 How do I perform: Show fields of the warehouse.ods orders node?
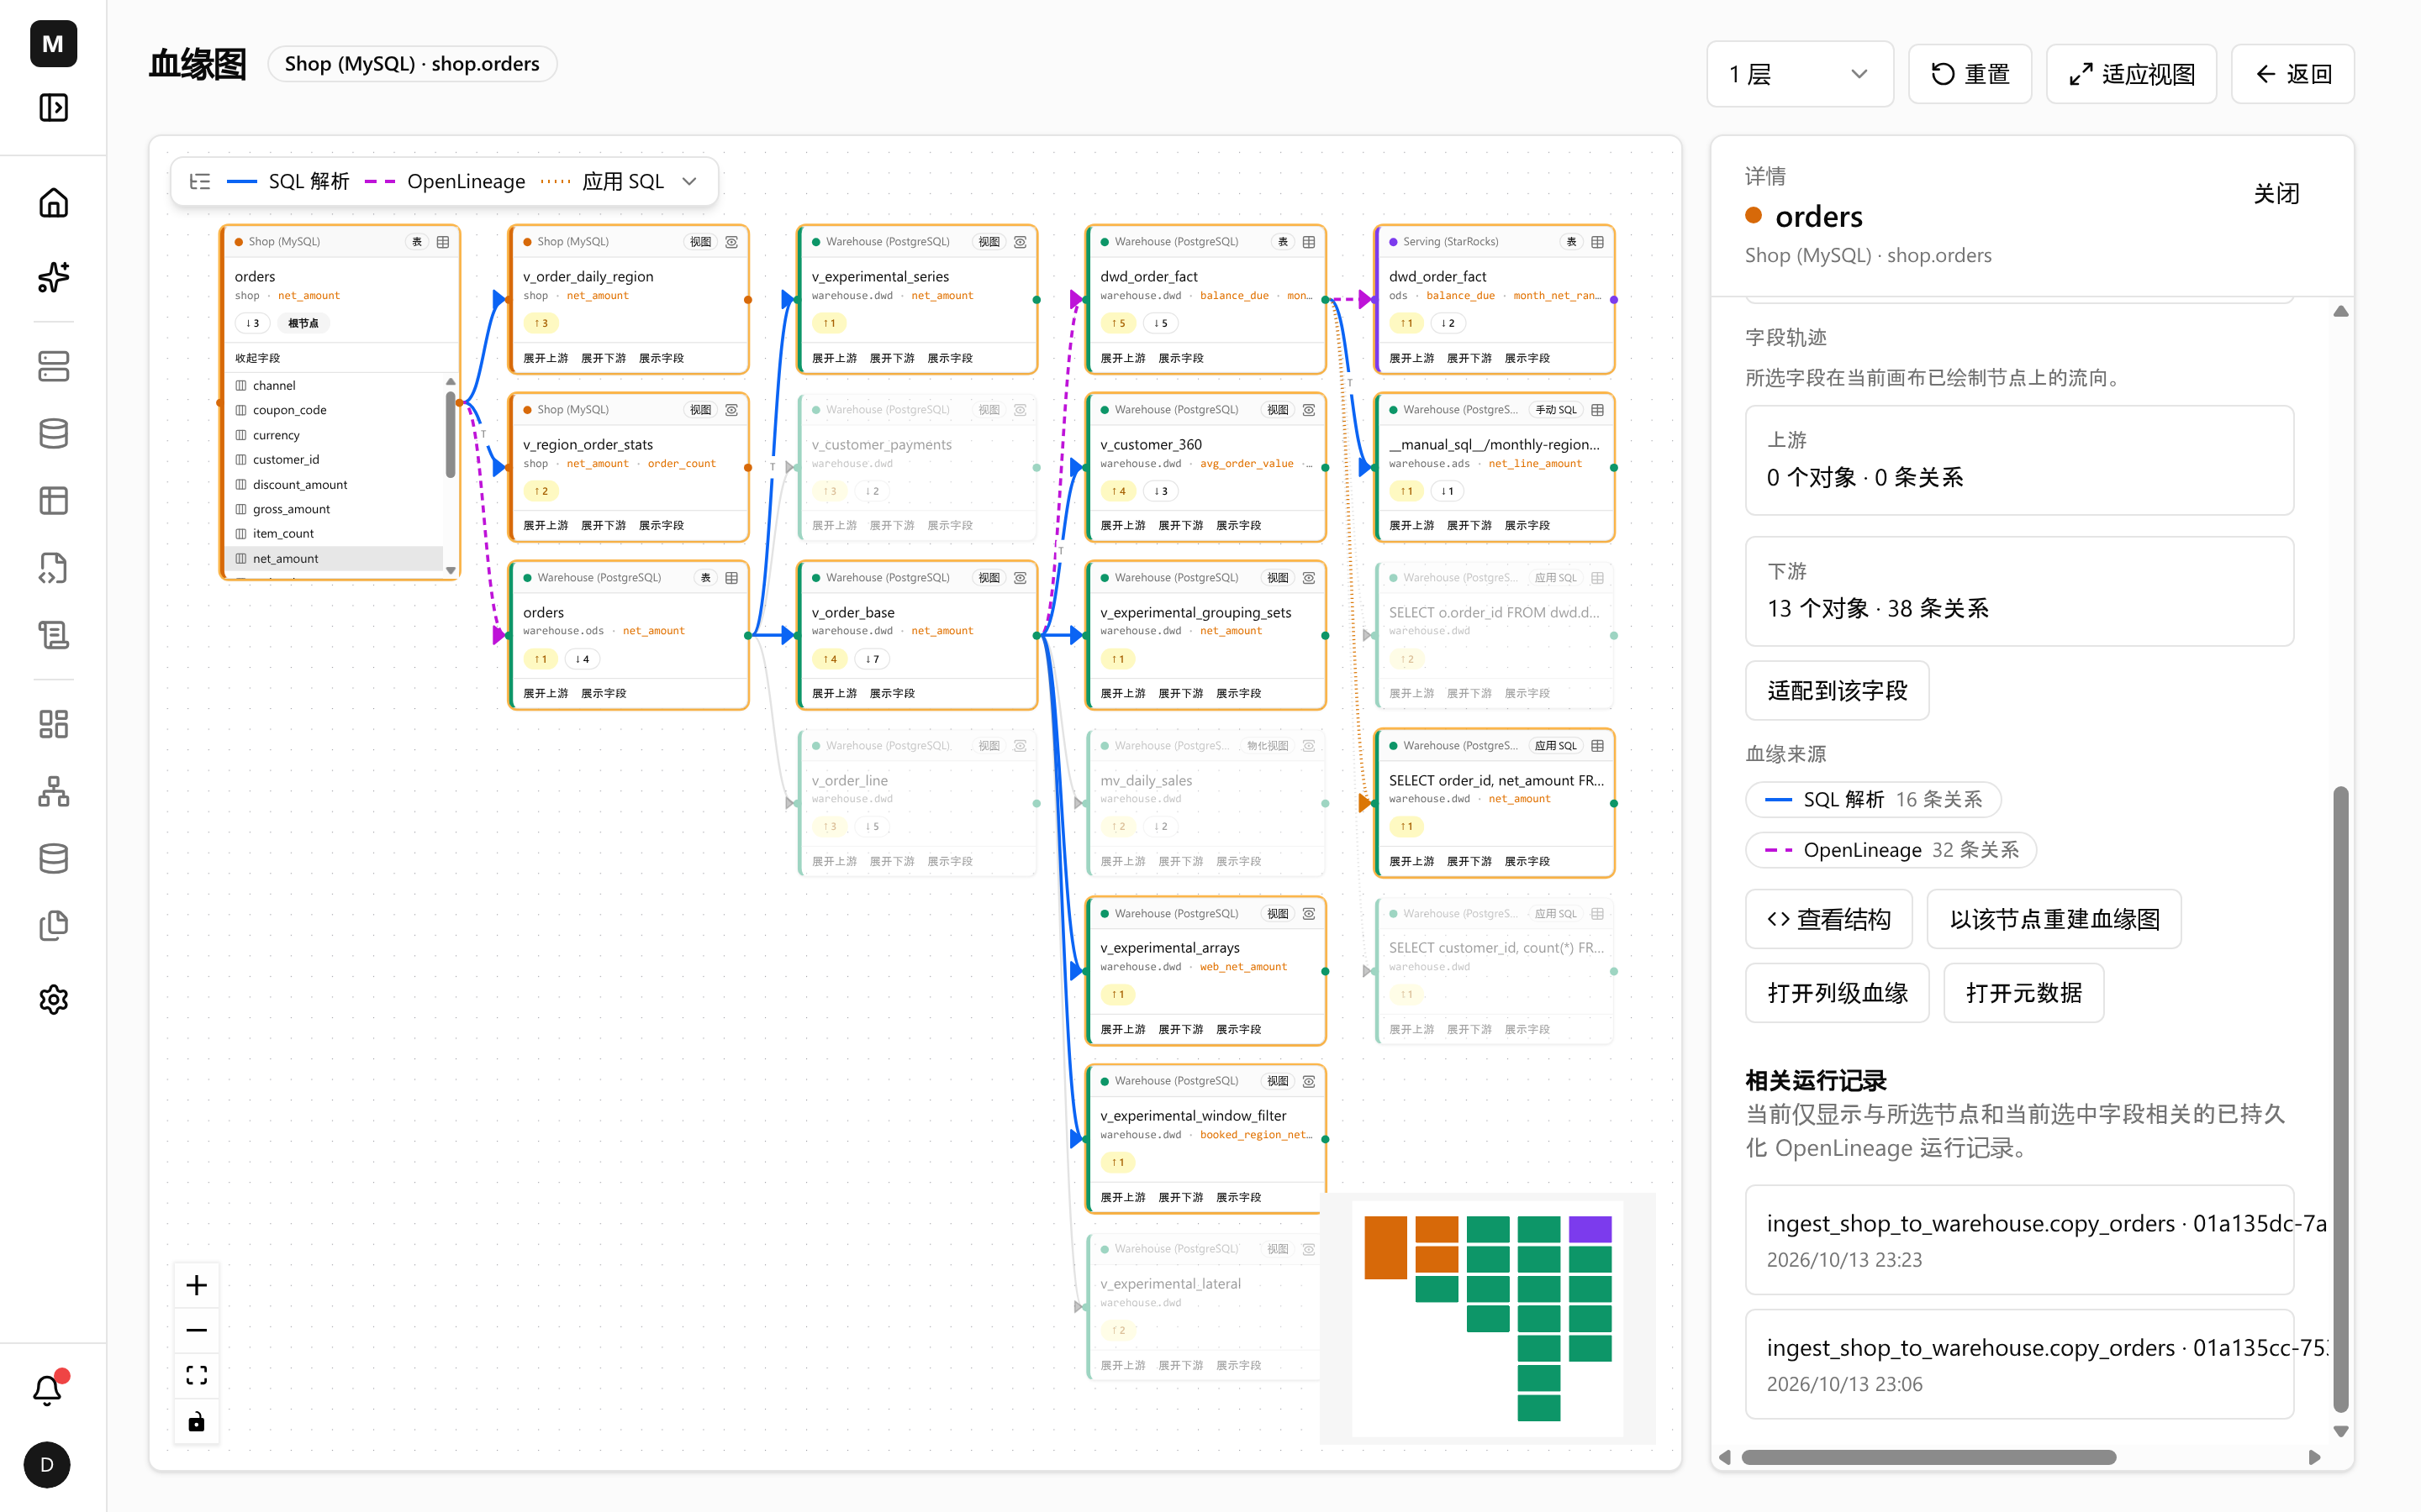[x=604, y=693]
